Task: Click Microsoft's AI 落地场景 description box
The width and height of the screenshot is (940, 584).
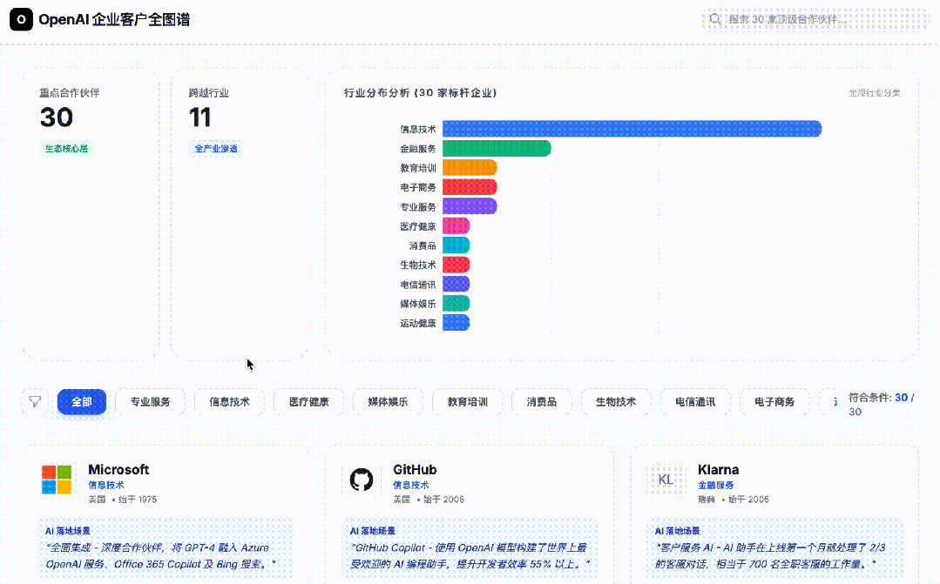Action: pyautogui.click(x=166, y=548)
